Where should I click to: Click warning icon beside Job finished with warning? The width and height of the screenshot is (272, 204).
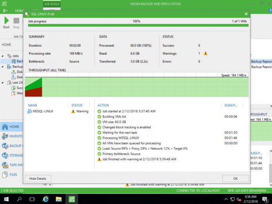click(99, 159)
